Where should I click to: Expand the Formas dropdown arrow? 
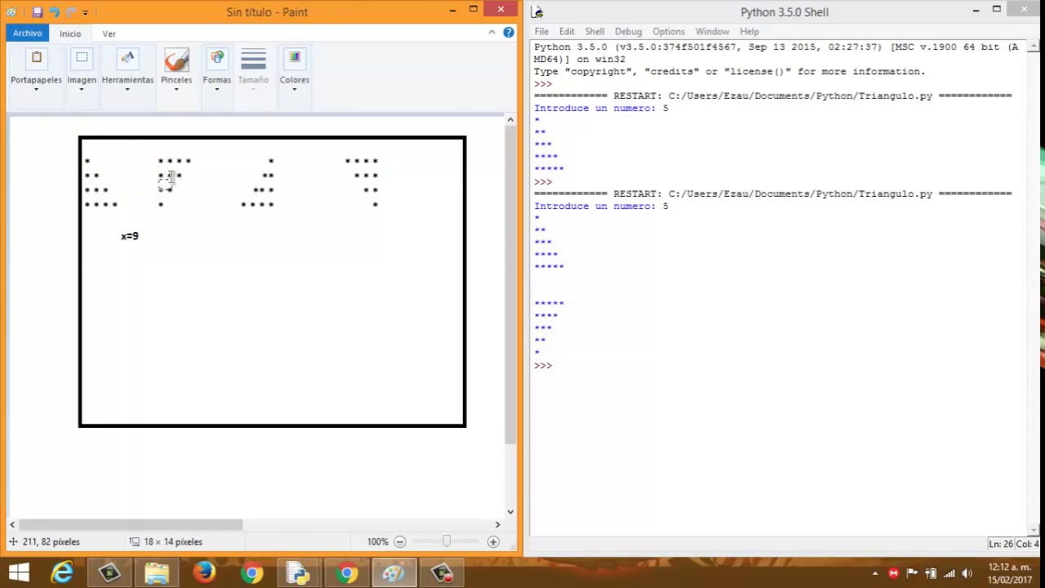tap(217, 89)
